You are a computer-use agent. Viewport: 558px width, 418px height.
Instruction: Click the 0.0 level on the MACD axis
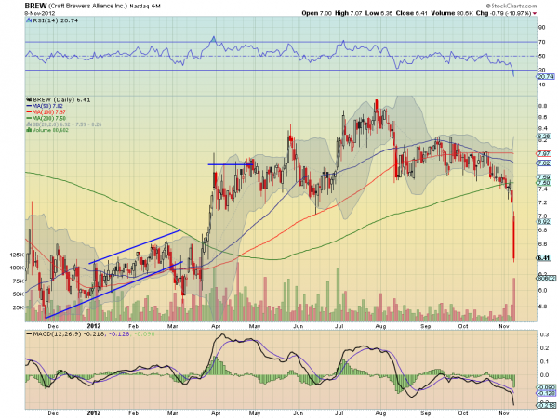544,375
